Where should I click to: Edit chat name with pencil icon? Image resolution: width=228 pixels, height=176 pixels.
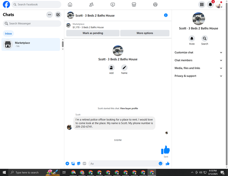(124, 68)
